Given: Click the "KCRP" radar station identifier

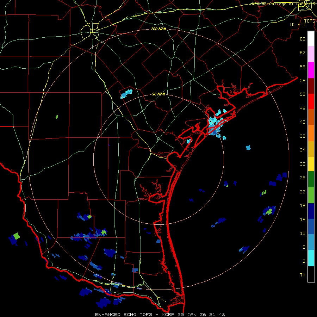Looking at the screenshot, I should pyautogui.click(x=168, y=315).
